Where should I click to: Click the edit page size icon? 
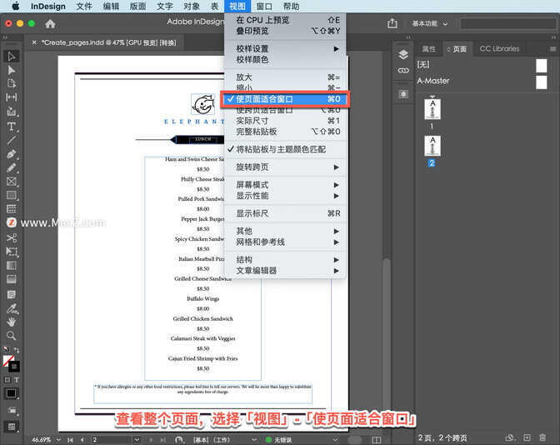[510, 437]
